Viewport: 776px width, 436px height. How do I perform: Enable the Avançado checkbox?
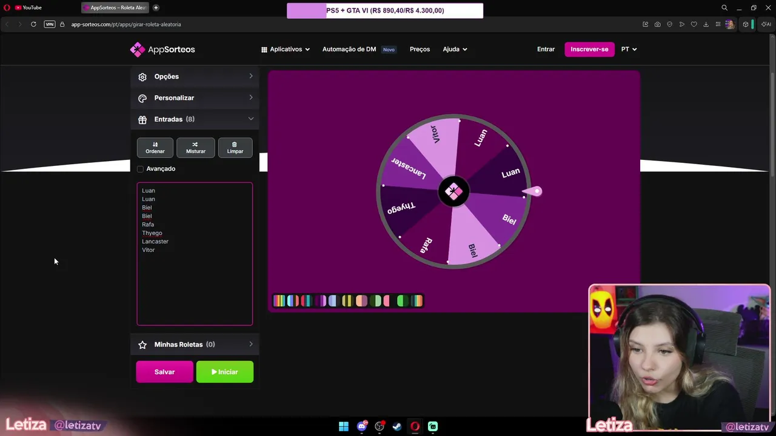(141, 169)
